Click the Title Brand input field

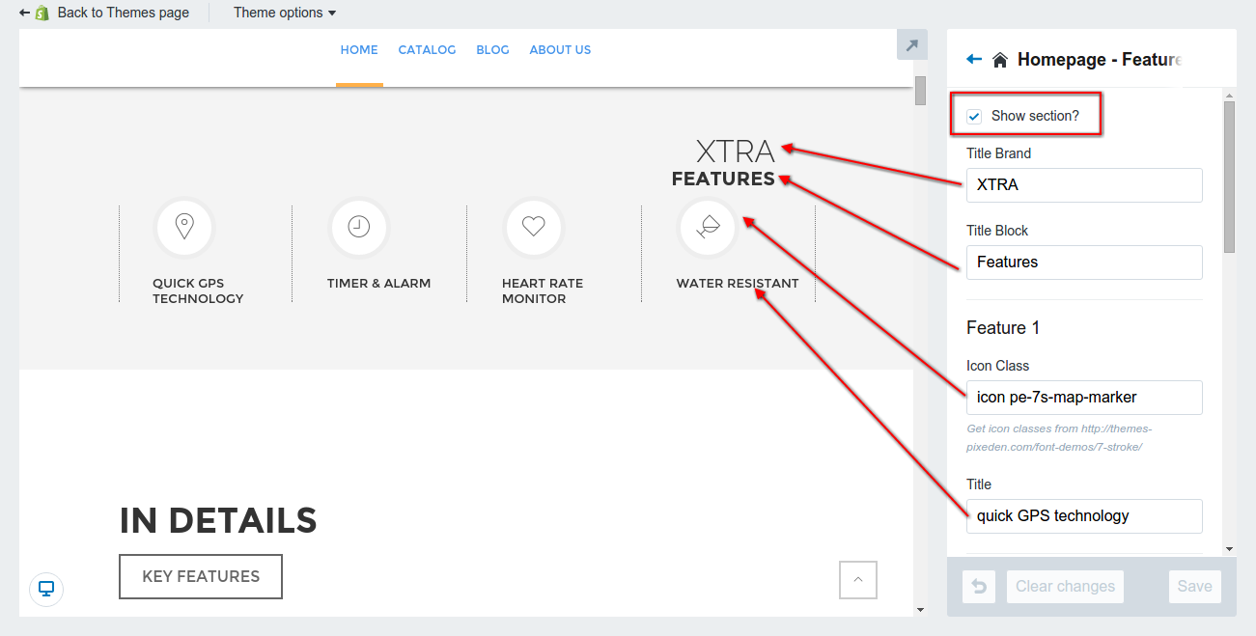click(1084, 185)
